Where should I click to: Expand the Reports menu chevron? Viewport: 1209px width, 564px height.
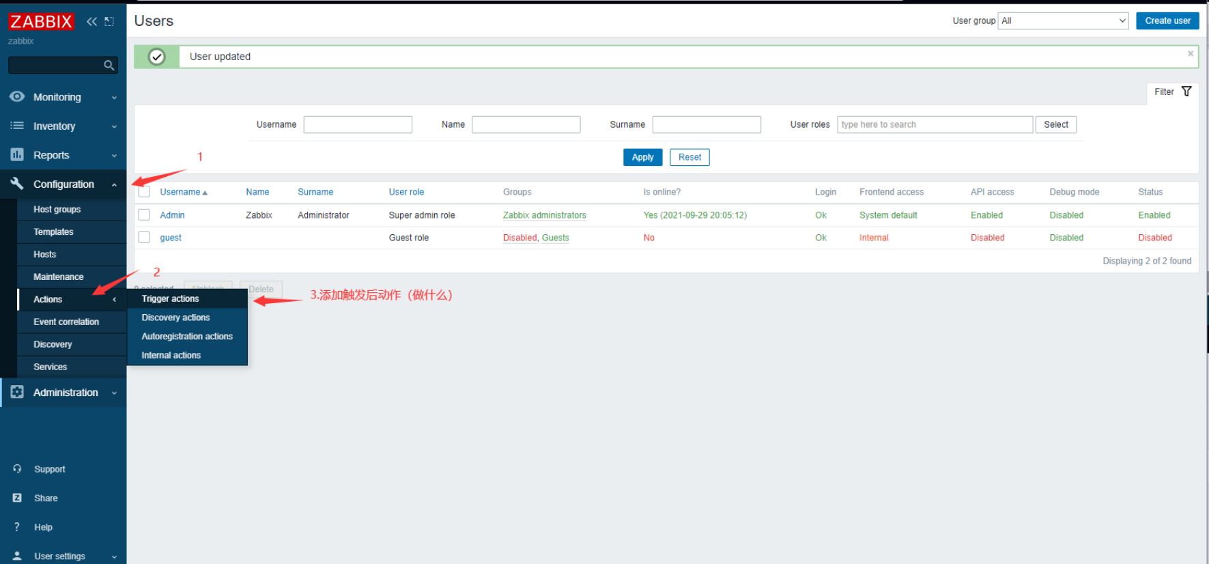tap(114, 156)
